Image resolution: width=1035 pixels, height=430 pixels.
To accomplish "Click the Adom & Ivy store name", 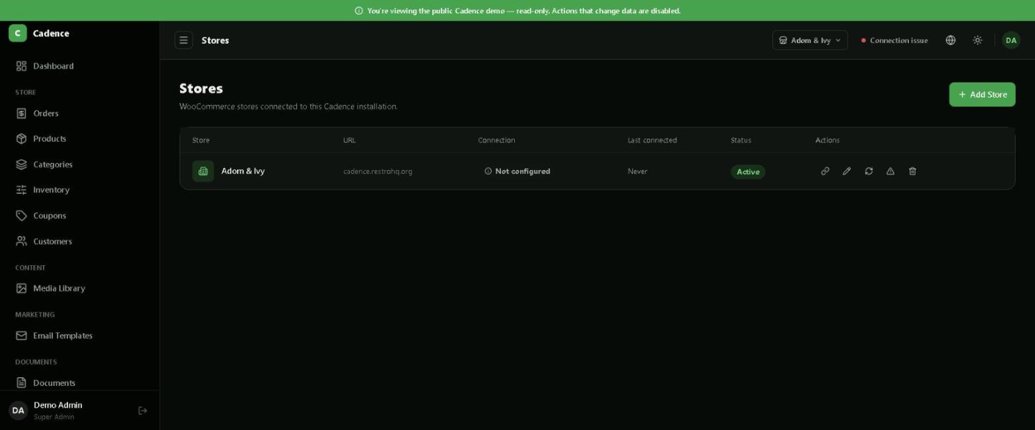I will point(243,171).
